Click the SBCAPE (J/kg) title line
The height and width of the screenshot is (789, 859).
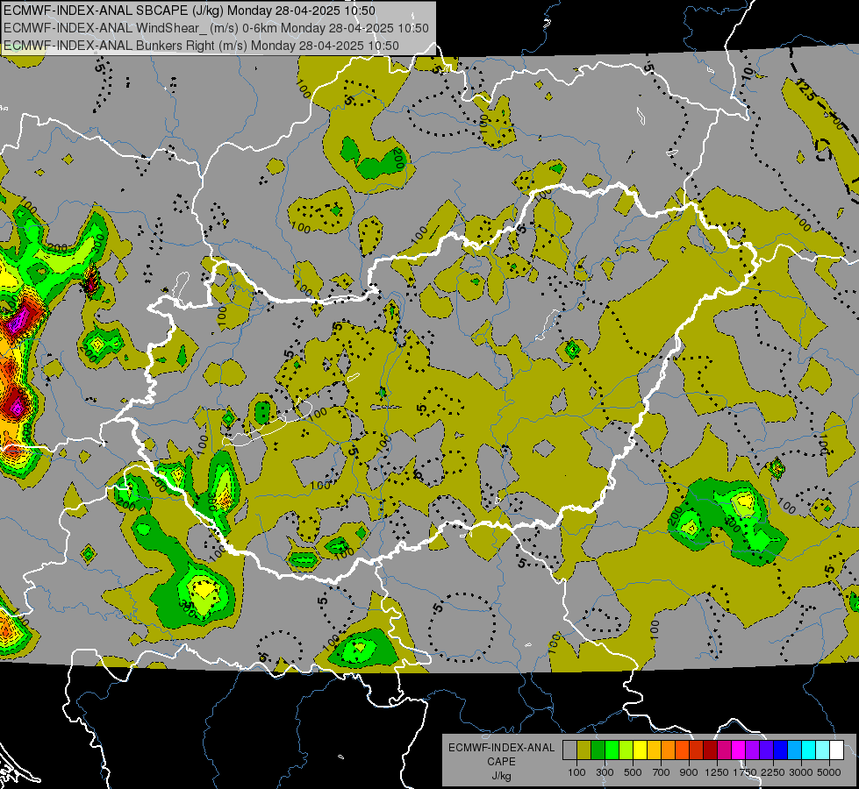coord(190,11)
